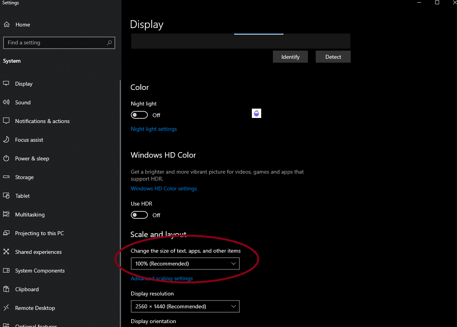Click the Detect button

coord(333,57)
